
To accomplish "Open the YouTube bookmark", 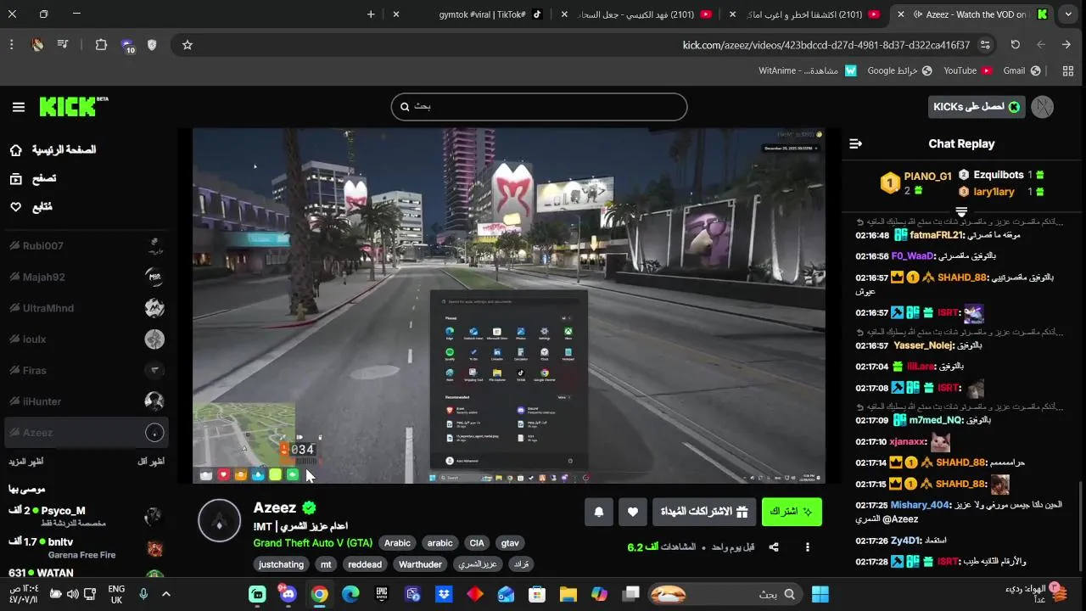I will tap(967, 70).
